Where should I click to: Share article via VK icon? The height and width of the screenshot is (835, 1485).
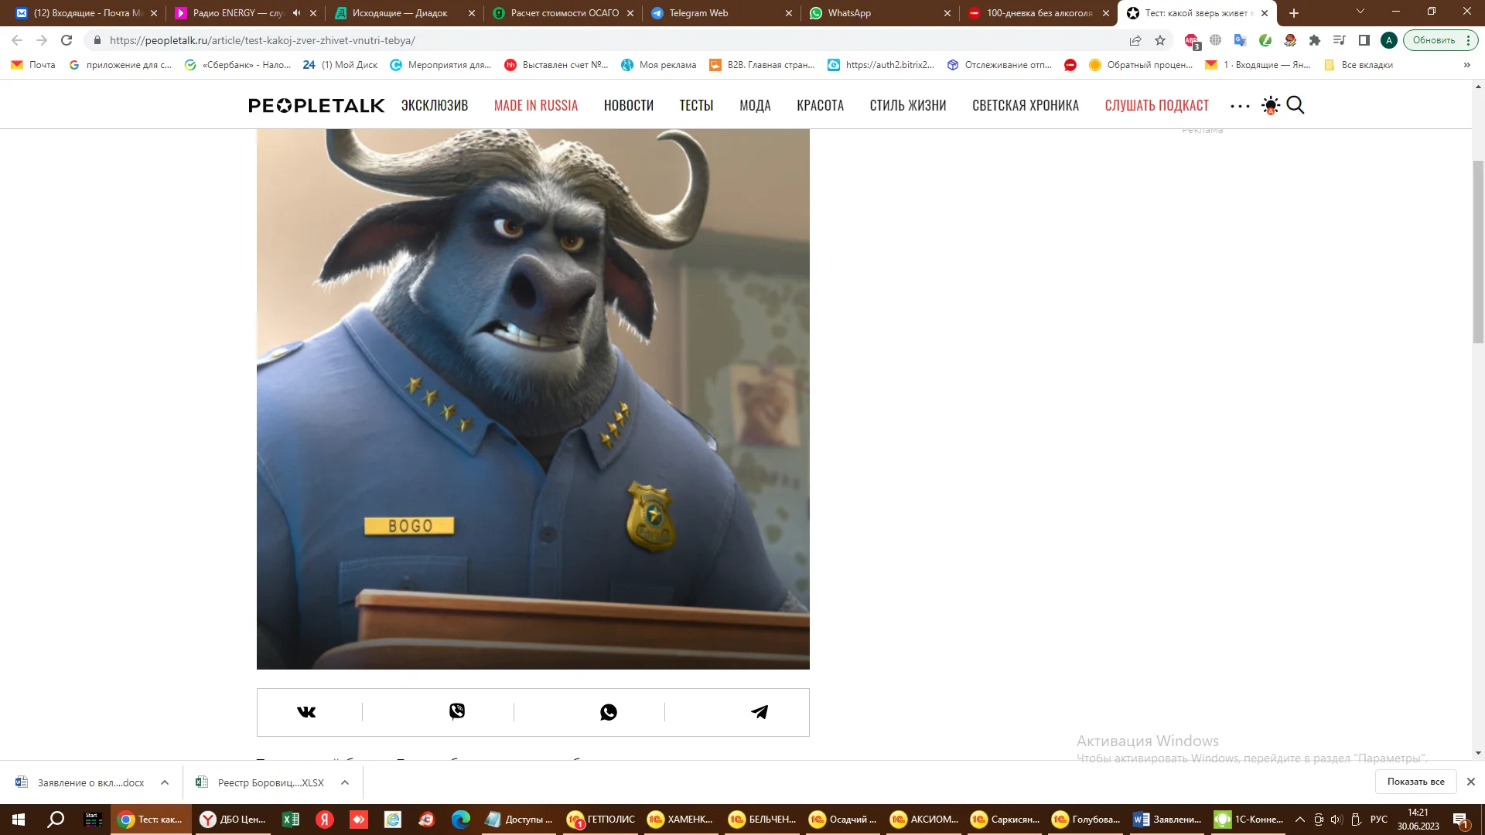[x=306, y=712]
